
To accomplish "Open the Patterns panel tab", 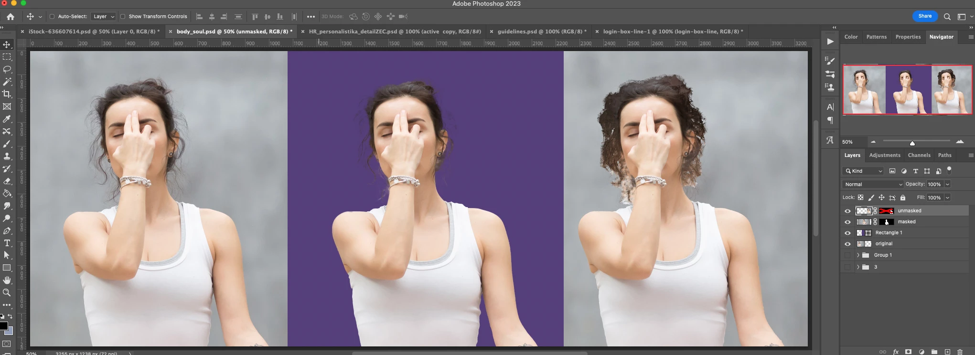I will coord(876,37).
